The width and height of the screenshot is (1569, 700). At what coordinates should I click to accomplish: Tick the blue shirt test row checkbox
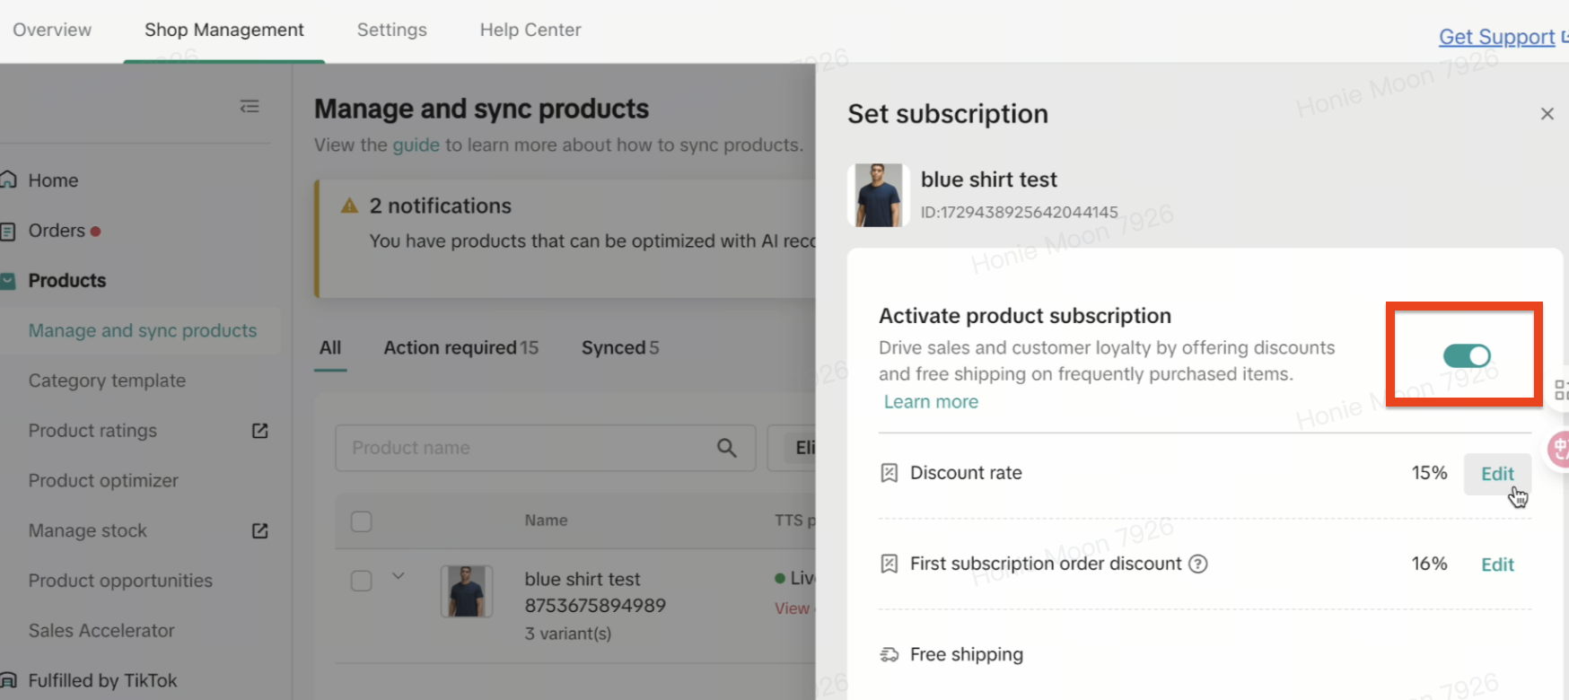coord(362,581)
